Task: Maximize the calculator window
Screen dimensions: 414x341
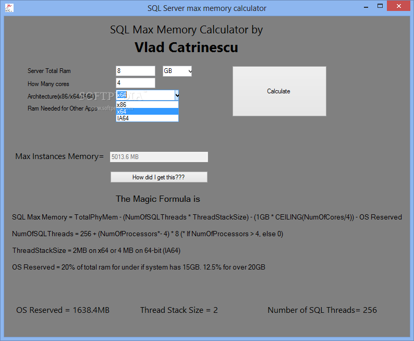Action: 380,6
